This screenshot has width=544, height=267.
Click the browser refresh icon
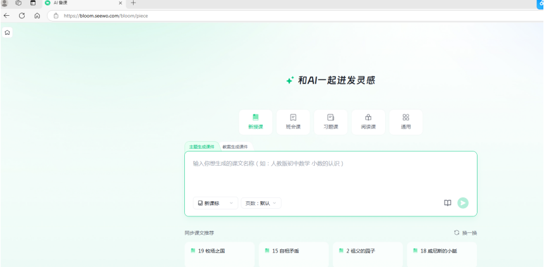pyautogui.click(x=22, y=15)
